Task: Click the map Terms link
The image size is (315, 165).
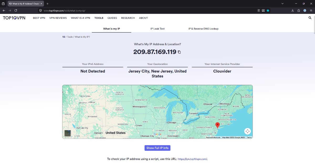Action: (249, 137)
